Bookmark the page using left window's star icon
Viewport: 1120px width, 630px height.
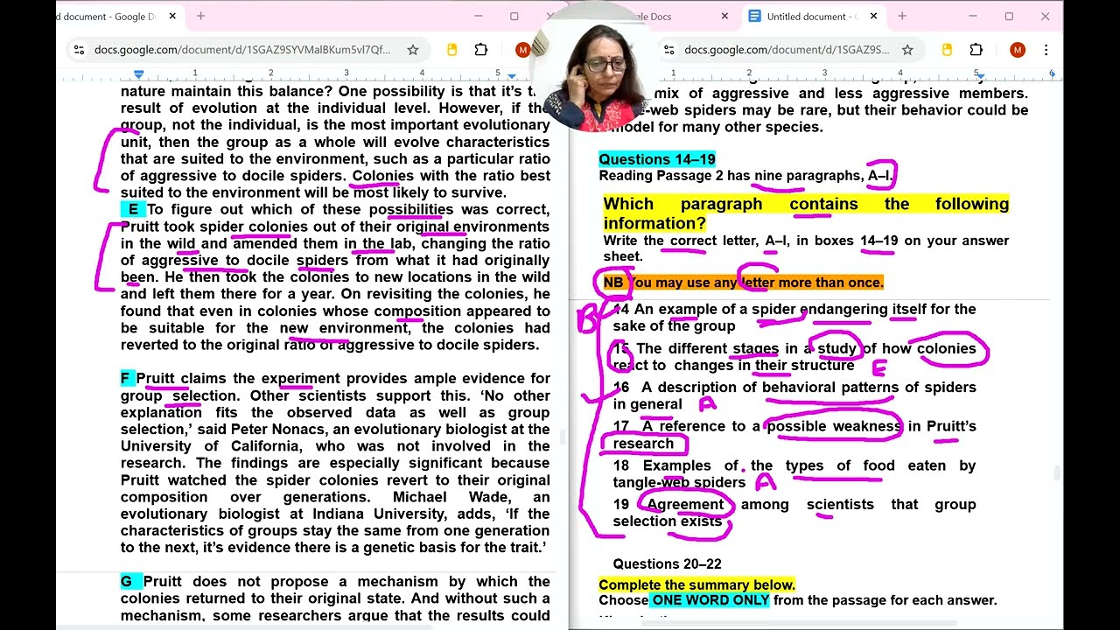click(413, 50)
